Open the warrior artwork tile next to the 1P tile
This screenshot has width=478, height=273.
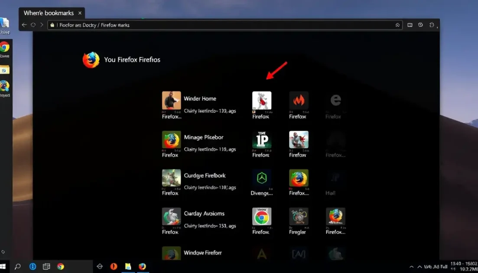pos(299,140)
